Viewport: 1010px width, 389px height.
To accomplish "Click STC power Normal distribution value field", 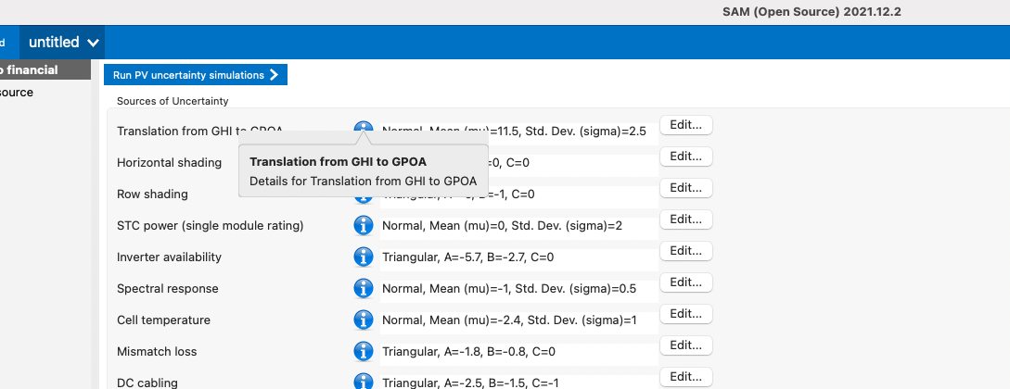I will pos(519,226).
